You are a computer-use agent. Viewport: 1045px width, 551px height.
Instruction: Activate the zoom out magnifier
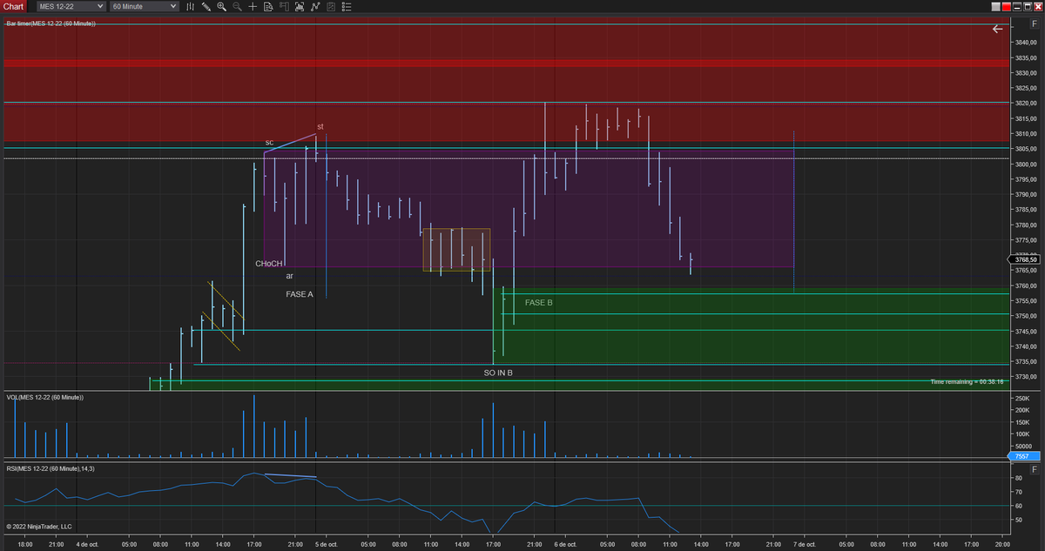tap(237, 6)
